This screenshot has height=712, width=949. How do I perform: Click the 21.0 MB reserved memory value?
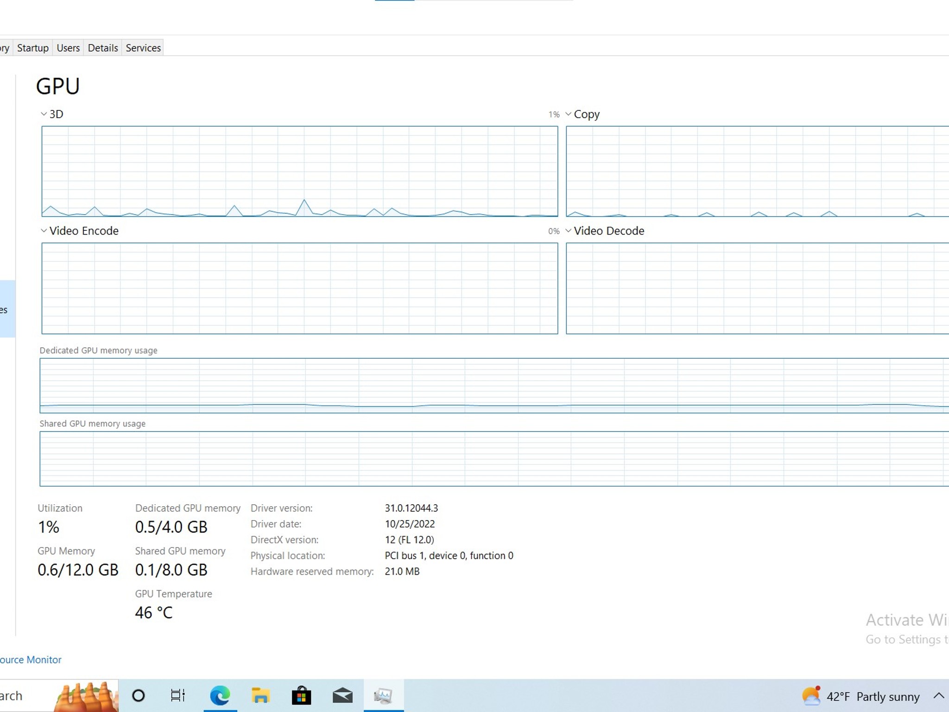[x=402, y=571]
